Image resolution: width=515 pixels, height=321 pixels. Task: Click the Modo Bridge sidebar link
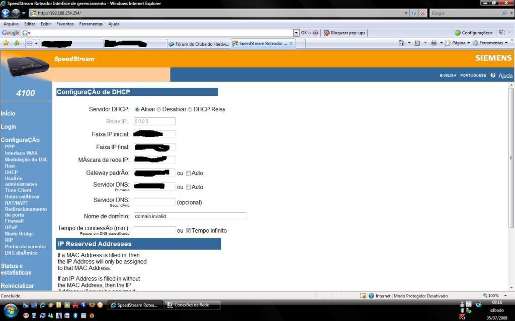pos(19,234)
